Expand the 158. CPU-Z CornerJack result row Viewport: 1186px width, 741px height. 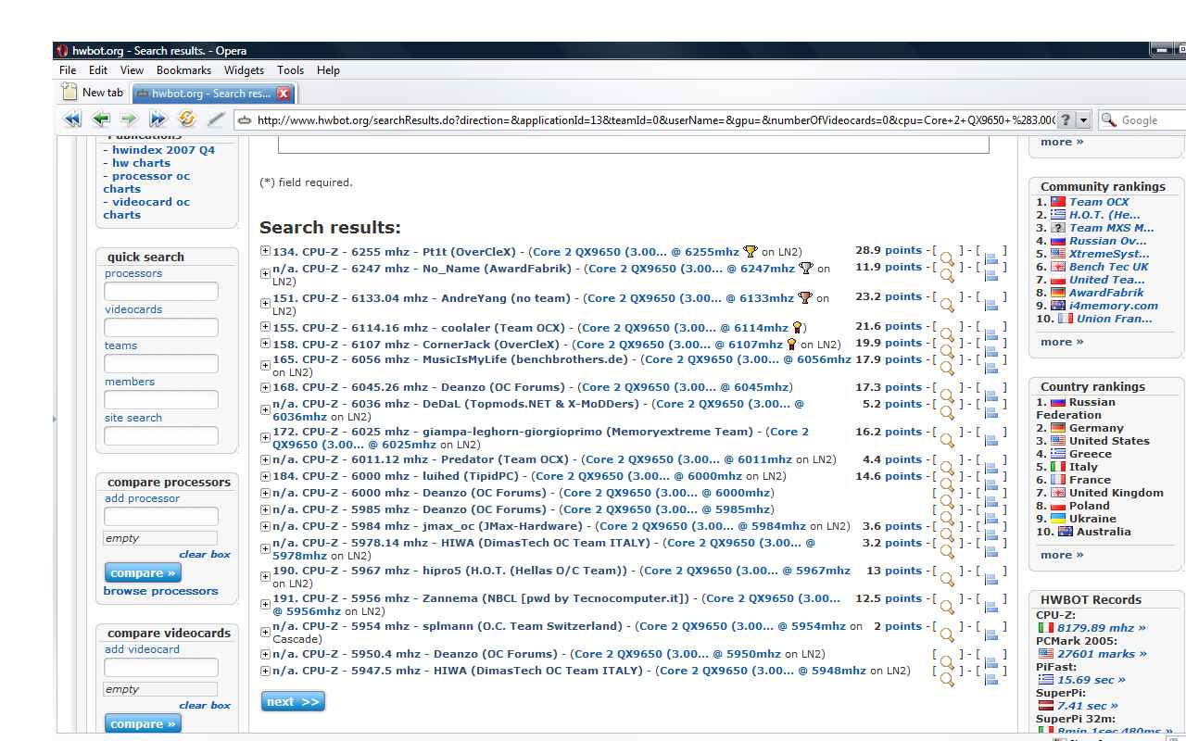265,343
